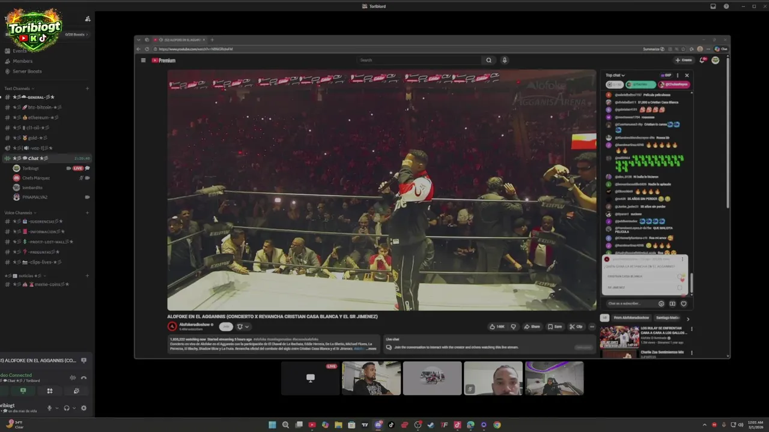Open the general text channel
Screen dimensions: 769x432
tap(34, 97)
